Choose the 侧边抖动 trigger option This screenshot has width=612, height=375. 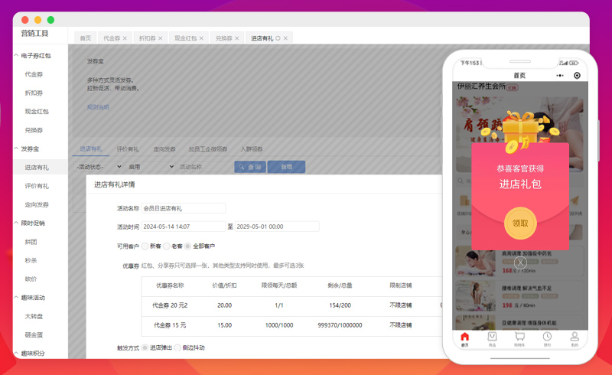point(178,347)
